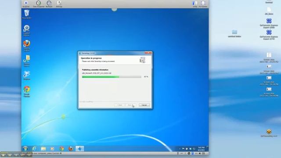Open the VM Settings toolbar icon
The width and height of the screenshot is (281, 158).
(59, 4)
